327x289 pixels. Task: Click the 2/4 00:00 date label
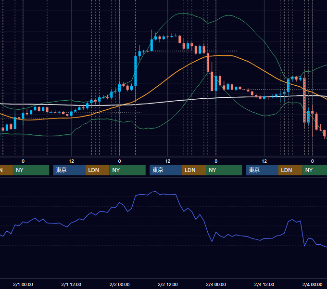coord(313,284)
